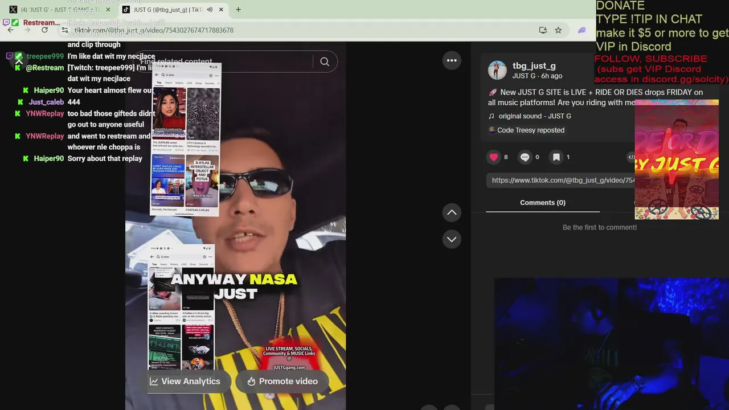View site information for tiktok.com
The image size is (729, 410).
[x=65, y=30]
